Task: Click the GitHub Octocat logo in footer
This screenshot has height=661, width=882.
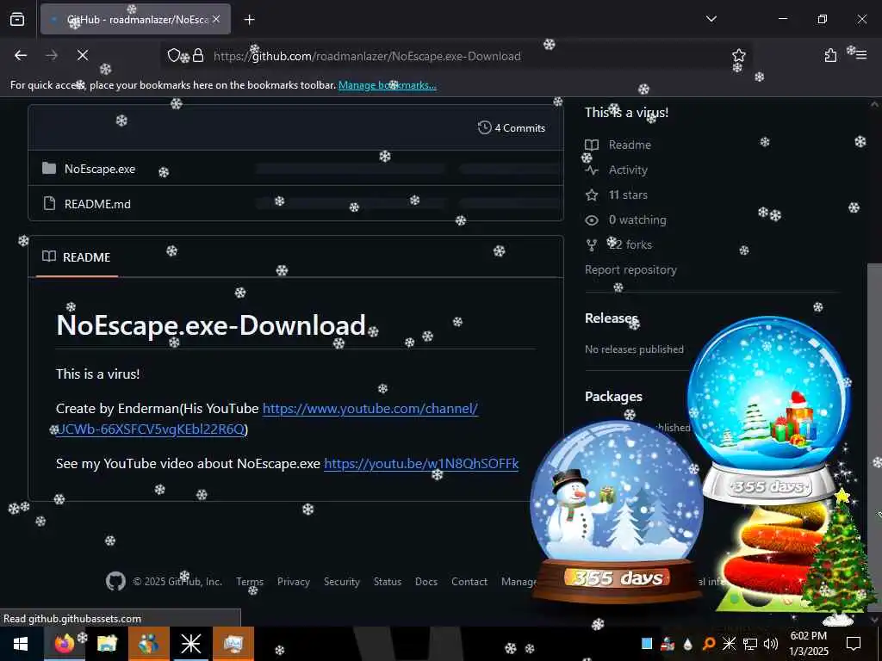Action: point(116,581)
